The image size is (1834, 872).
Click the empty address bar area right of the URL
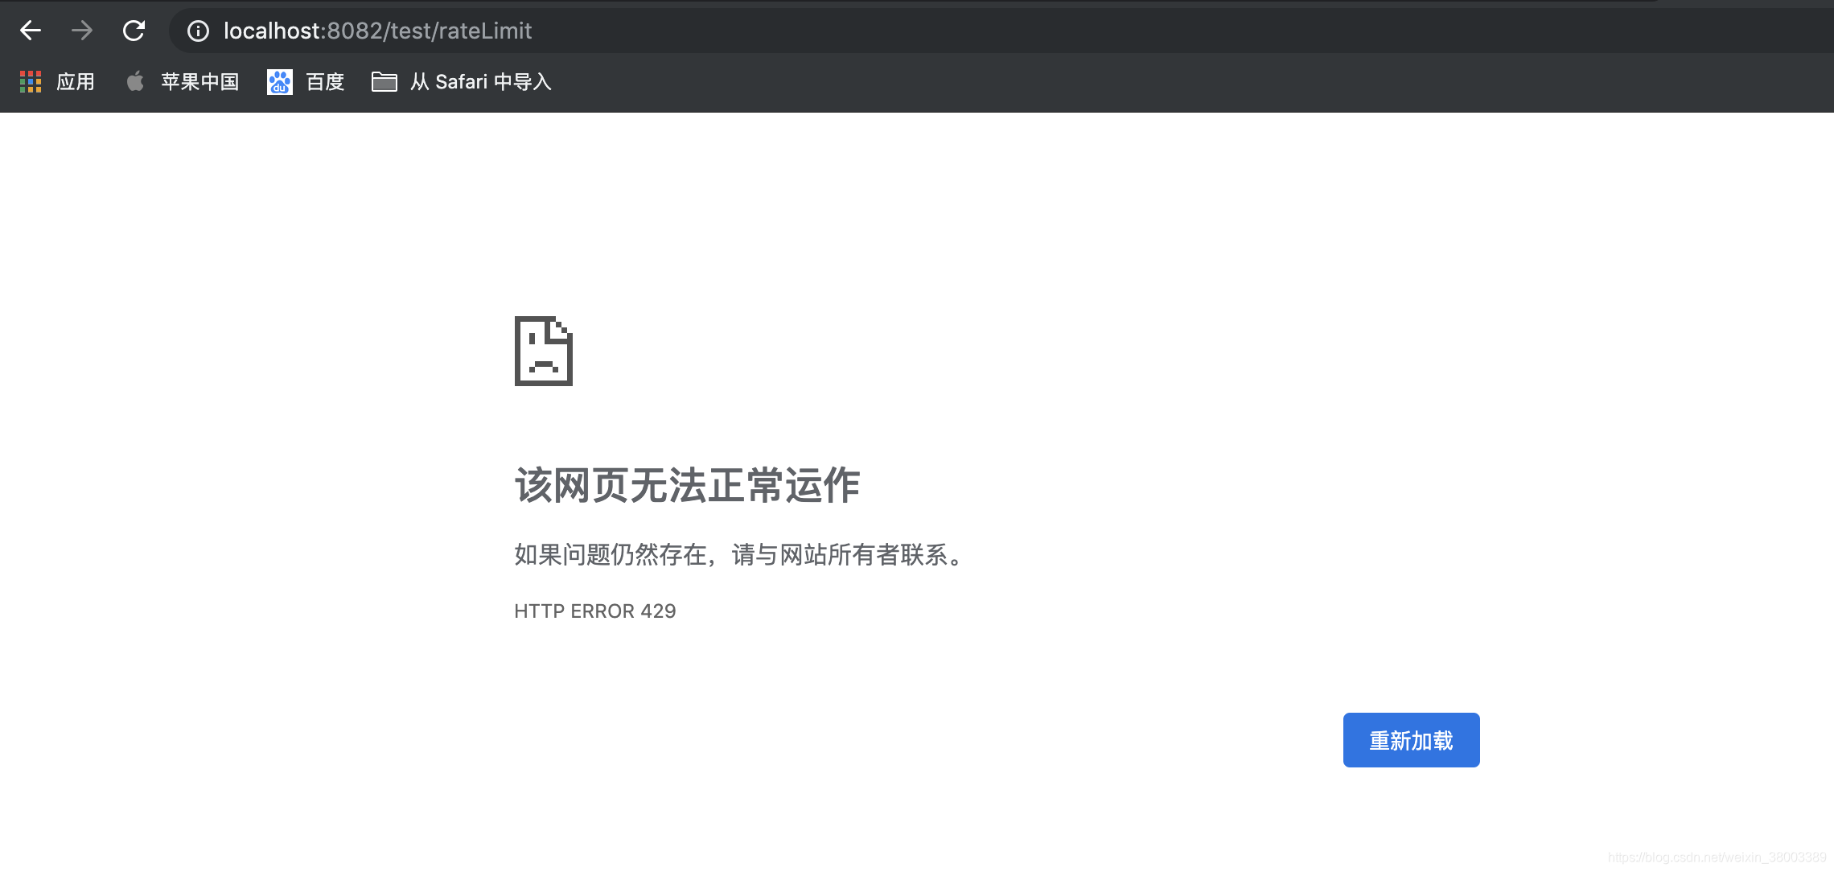click(1126, 31)
